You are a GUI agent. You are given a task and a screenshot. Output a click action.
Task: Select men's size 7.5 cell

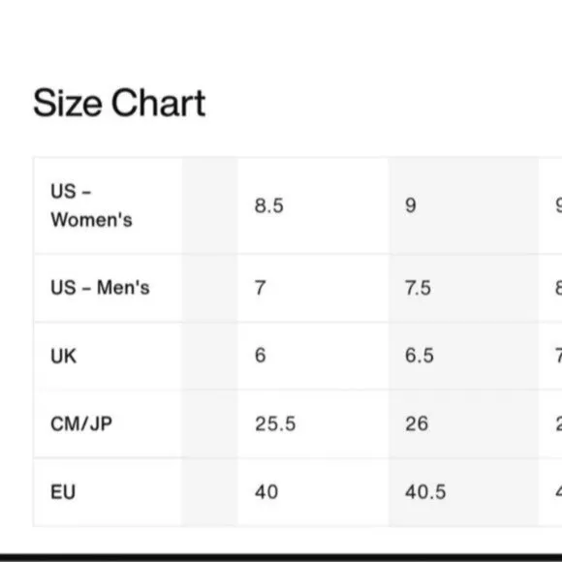tap(463, 288)
